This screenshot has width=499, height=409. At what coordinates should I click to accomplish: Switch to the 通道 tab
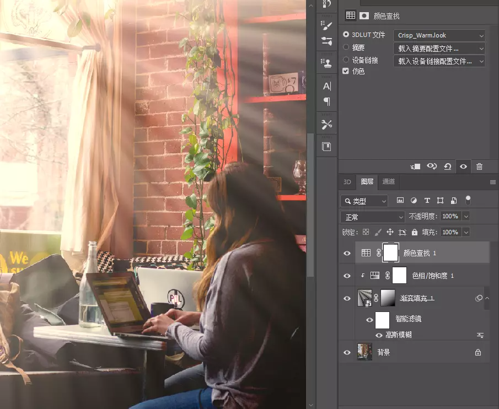click(388, 181)
